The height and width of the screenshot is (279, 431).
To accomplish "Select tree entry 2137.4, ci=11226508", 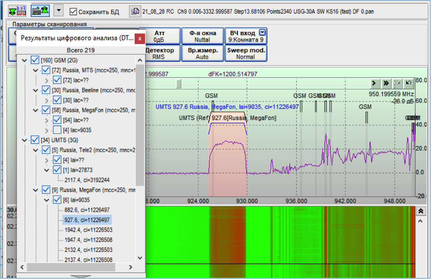I will [x=88, y=260].
